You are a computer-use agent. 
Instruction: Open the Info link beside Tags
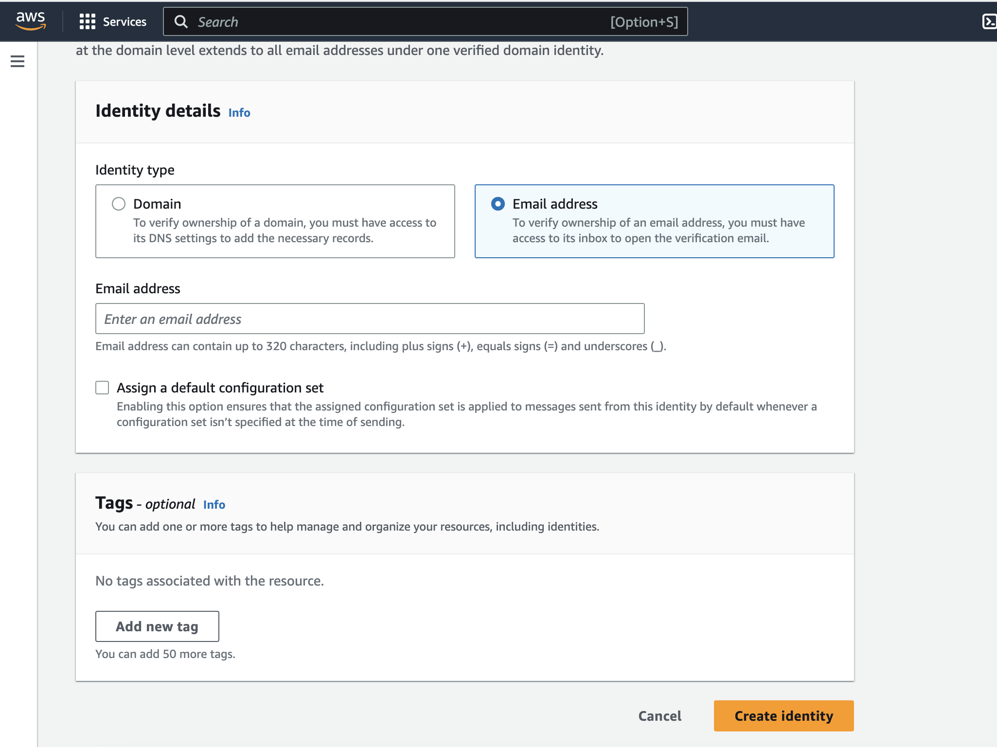click(x=214, y=505)
